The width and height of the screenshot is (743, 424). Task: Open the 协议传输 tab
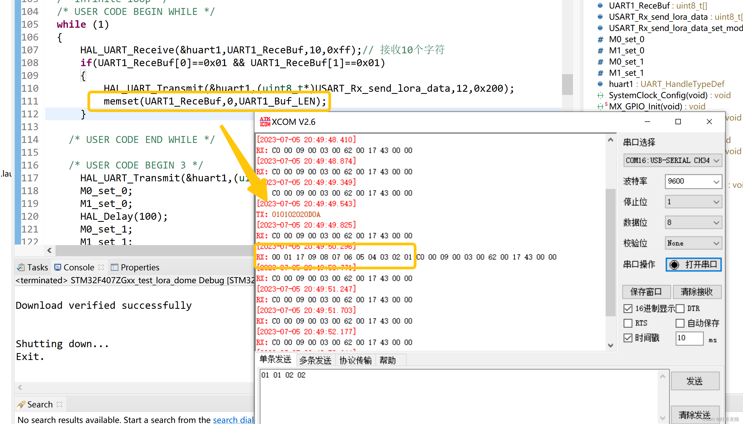coord(355,360)
